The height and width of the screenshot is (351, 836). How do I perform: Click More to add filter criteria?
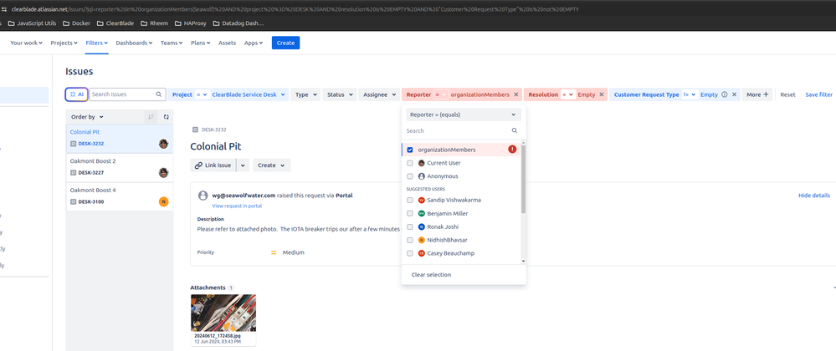(x=757, y=94)
